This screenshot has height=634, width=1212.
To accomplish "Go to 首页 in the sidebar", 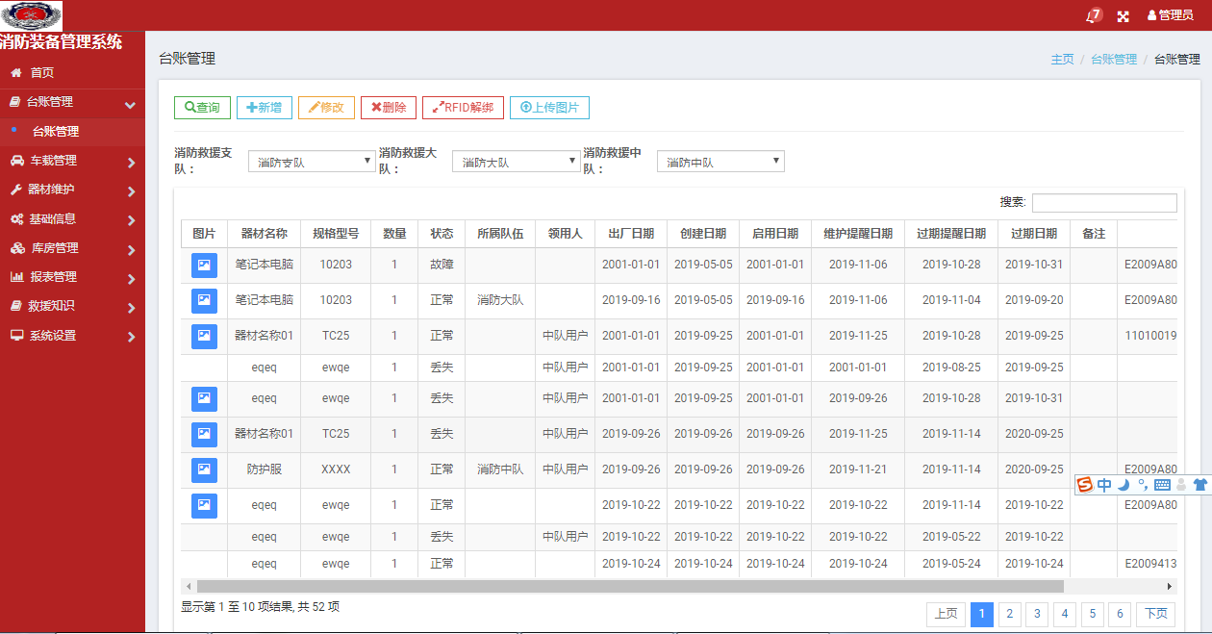I will [72, 73].
